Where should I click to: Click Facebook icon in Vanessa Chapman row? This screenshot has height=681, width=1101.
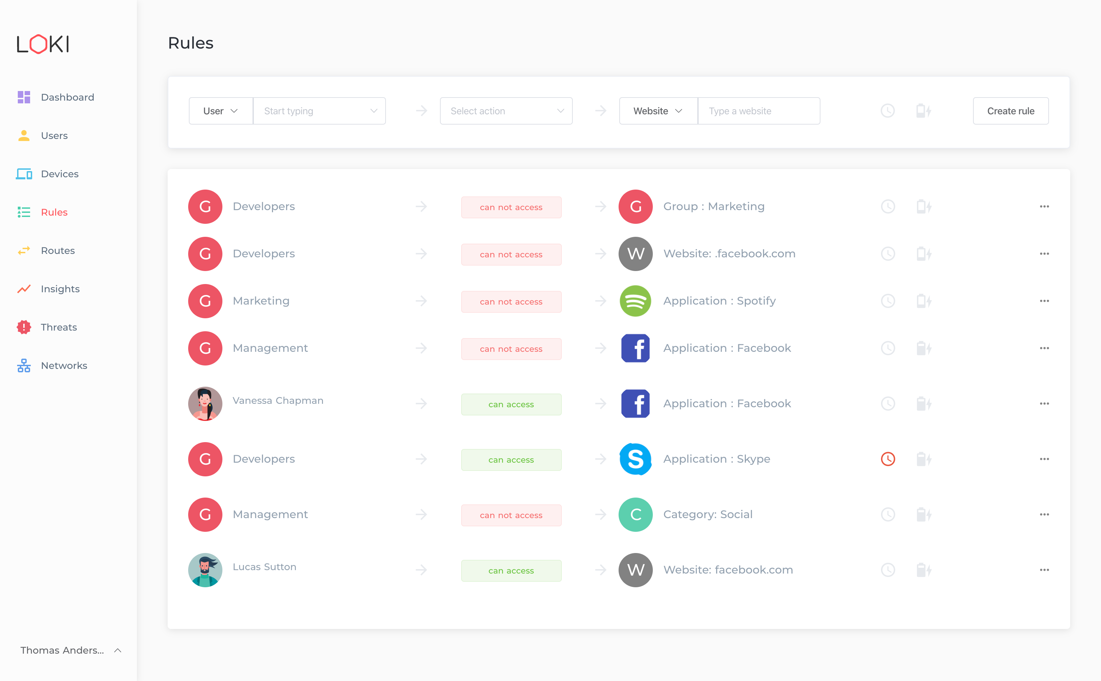(635, 403)
